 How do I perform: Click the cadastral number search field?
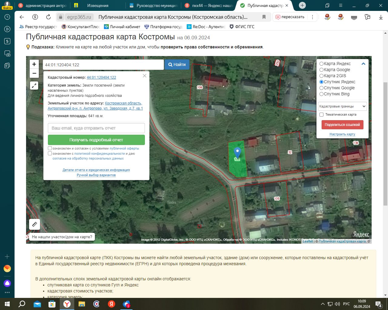103,65
